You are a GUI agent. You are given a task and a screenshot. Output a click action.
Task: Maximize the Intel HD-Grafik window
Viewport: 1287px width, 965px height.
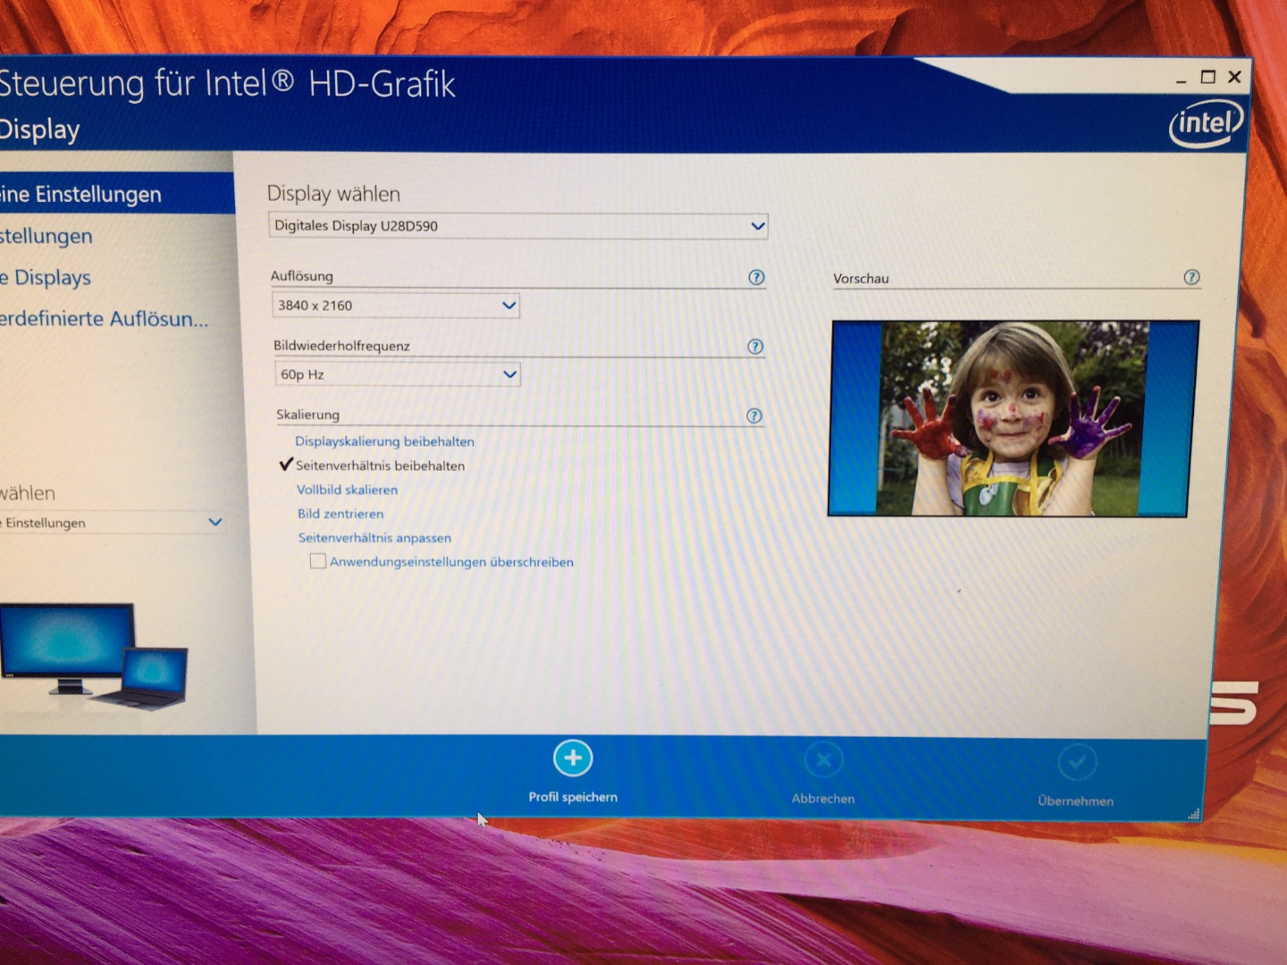coord(1208,78)
